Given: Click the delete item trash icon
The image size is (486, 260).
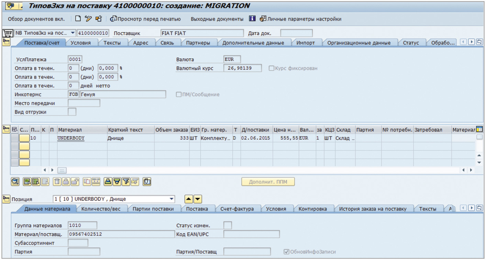Looking at the screenshot, I should coord(57,182).
